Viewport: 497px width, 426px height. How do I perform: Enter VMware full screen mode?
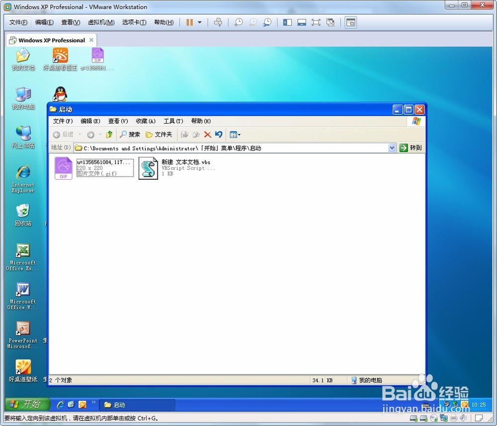316,22
